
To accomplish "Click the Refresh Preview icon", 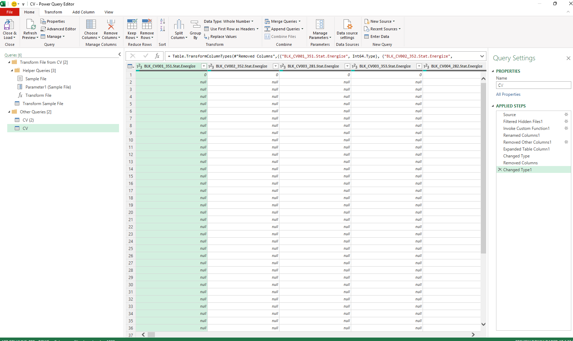I will point(30,24).
